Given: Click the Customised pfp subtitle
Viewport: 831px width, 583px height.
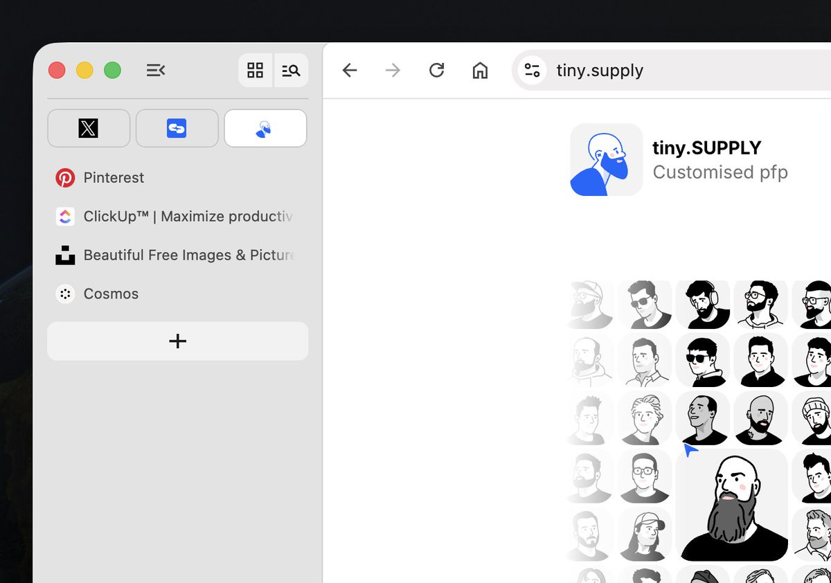Looking at the screenshot, I should [x=720, y=172].
